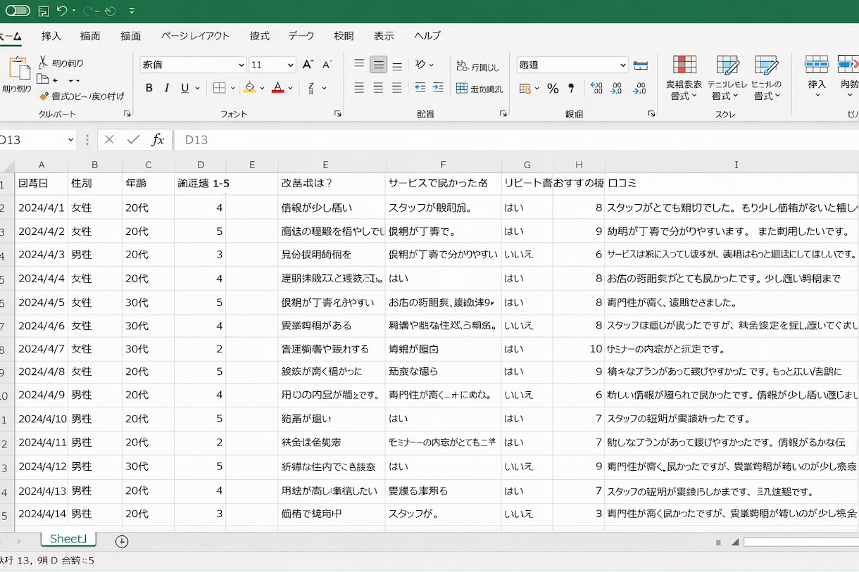859x572 pixels.
Task: Open the 数式 ribbon tab
Action: (x=259, y=36)
